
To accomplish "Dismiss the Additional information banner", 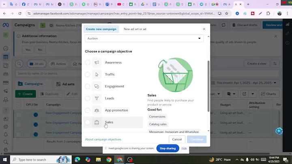I will (x=276, y=36).
